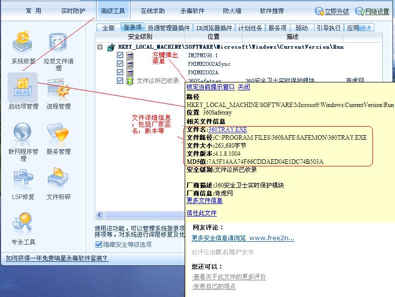The image size is (395, 297).
Task: Click the horizontal scrollbar track in list
Action: point(144,215)
